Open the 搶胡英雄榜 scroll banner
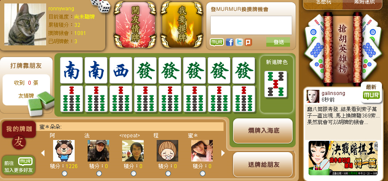This screenshot has height=181, width=388. click(343, 49)
